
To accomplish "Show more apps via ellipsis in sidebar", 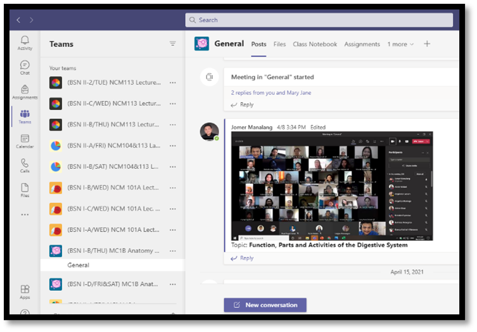I will (25, 214).
